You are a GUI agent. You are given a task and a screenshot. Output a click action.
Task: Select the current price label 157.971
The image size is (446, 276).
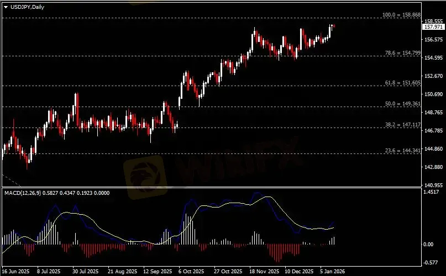433,27
